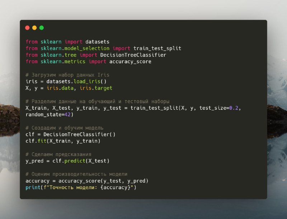Click the green maximize window dot
287x219 pixels.
[42, 28]
